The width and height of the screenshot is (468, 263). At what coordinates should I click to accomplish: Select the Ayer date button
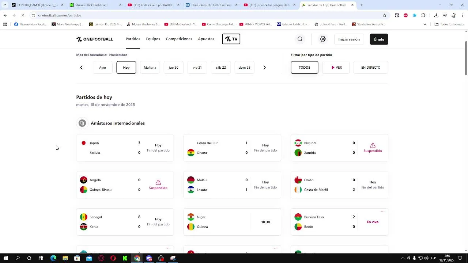103,68
